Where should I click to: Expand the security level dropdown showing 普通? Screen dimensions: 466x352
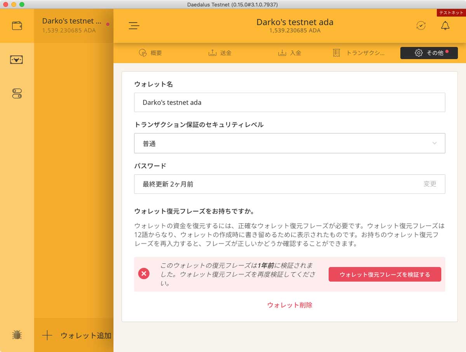click(x=290, y=143)
